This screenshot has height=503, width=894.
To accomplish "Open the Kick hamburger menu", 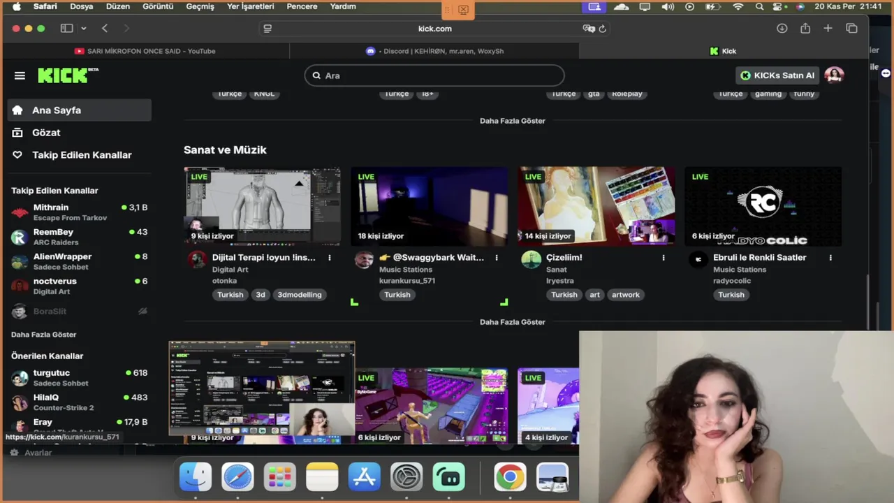I will click(x=20, y=75).
